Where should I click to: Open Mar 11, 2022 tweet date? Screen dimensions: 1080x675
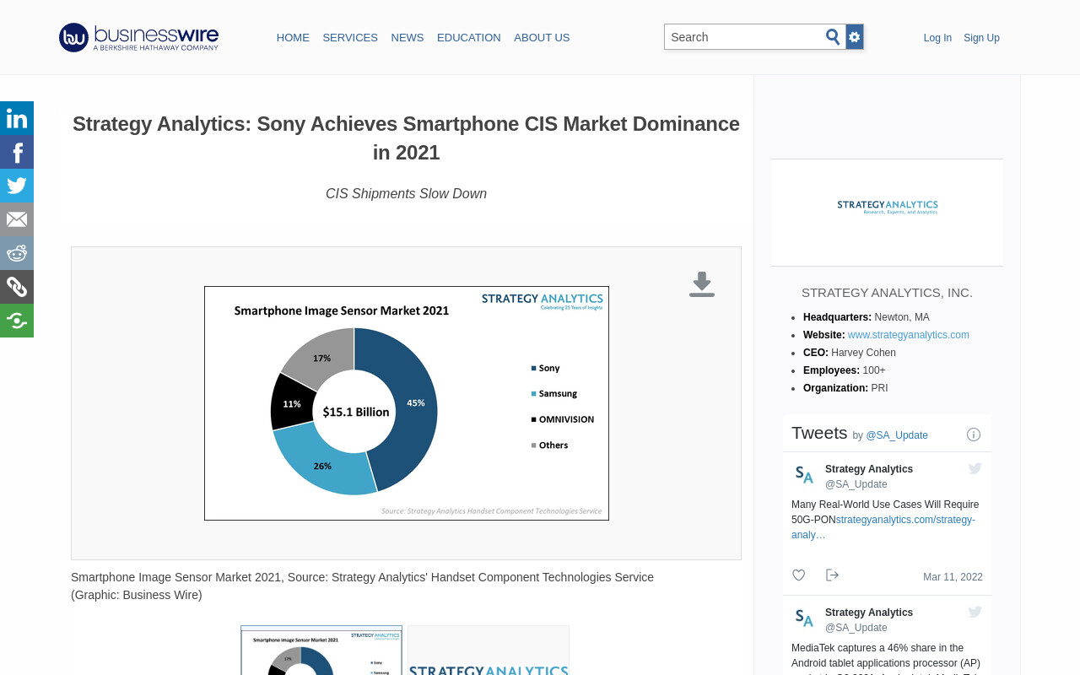point(953,577)
